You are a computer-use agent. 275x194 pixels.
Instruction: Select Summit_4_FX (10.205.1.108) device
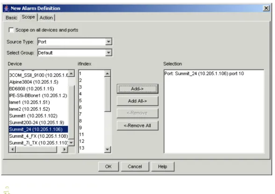[38, 136]
